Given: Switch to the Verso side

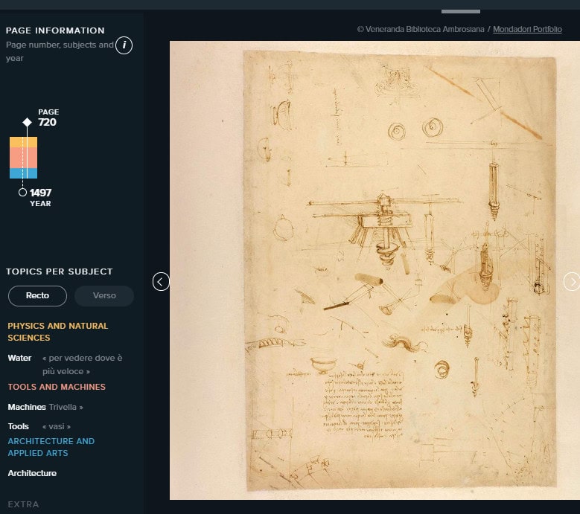Looking at the screenshot, I should [104, 295].
